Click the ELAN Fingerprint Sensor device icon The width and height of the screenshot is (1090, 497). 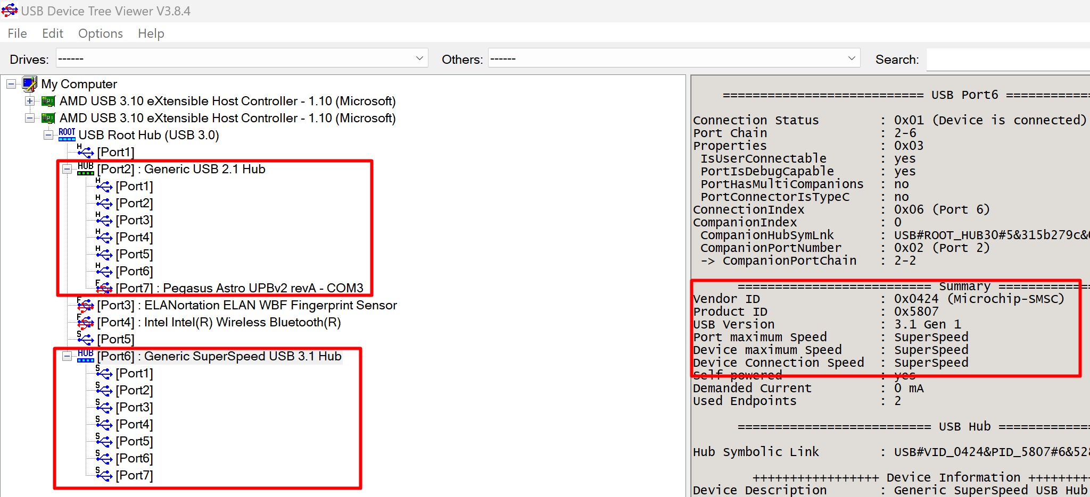pos(85,305)
